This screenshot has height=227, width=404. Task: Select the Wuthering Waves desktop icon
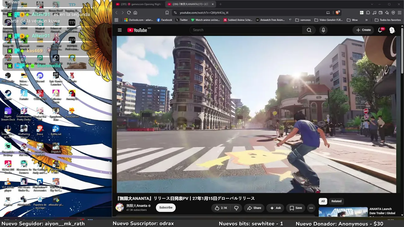24,132
